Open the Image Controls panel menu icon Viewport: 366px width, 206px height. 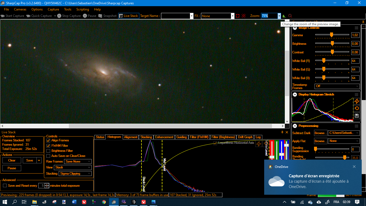[356, 28]
